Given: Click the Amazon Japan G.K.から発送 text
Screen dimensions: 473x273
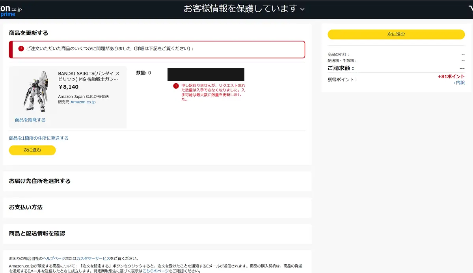Looking at the screenshot, I should 84,96.
